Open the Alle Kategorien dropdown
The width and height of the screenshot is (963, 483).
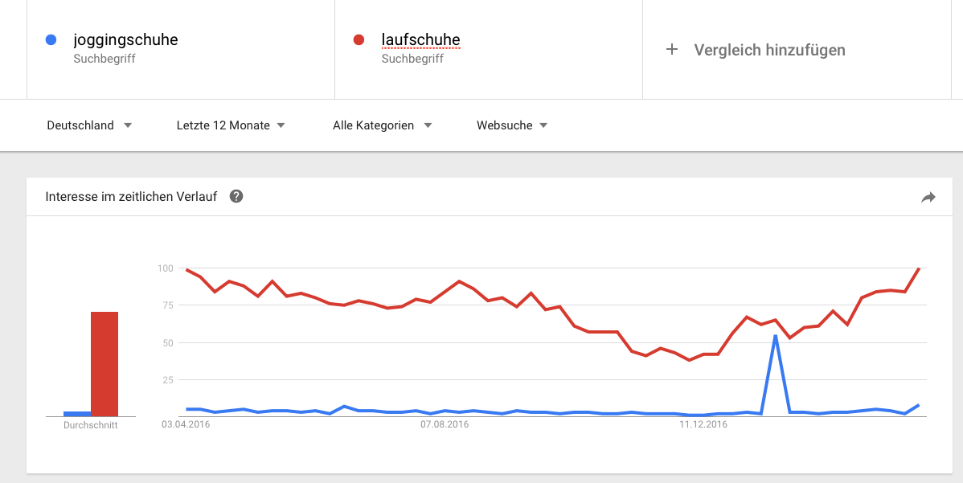pyautogui.click(x=382, y=125)
